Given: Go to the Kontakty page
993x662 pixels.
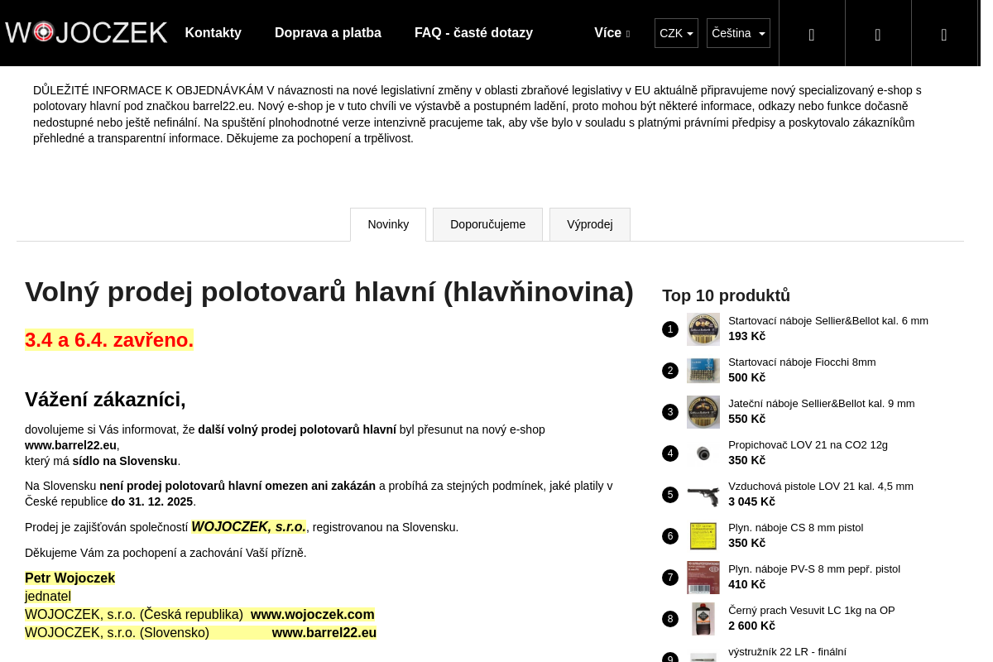Looking at the screenshot, I should [x=213, y=33].
